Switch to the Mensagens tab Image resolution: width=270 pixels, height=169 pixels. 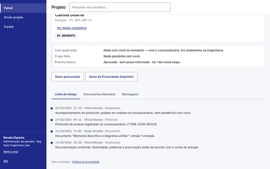coord(130,94)
